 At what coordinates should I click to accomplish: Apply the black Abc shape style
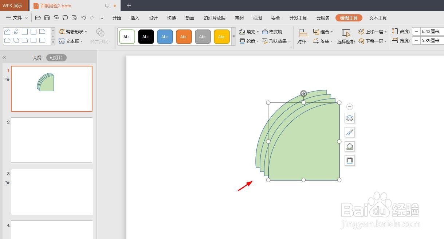click(146, 37)
